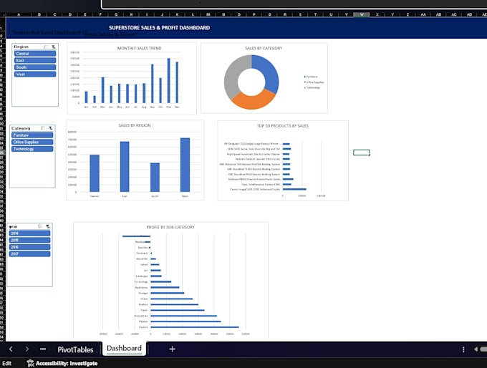The height and width of the screenshot is (368, 487).
Task: Click the East bar in Sales by Region
Action: (x=125, y=167)
